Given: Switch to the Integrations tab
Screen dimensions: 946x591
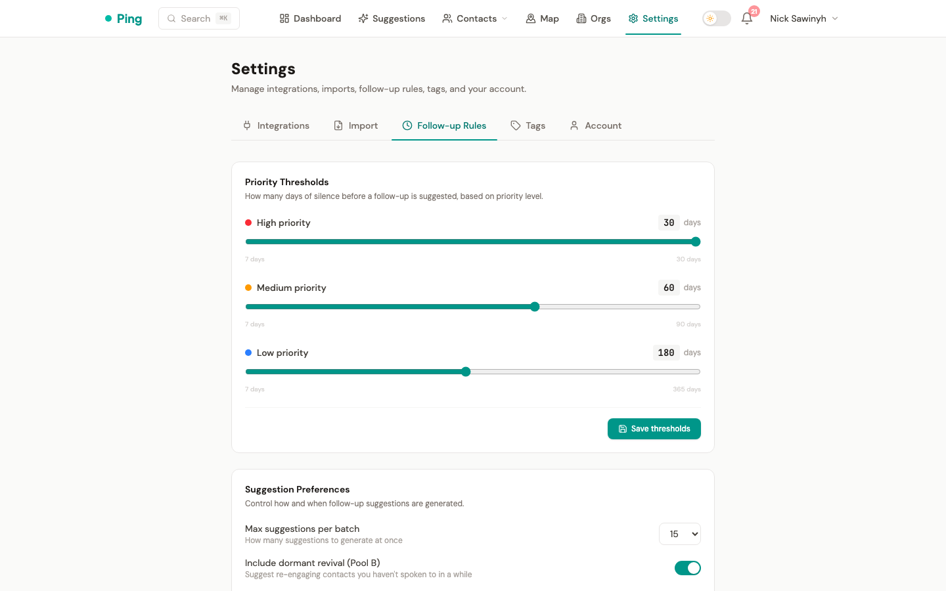Looking at the screenshot, I should tap(276, 125).
